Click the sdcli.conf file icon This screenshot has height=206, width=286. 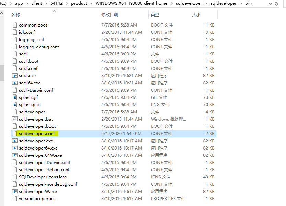pyautogui.click(x=15, y=68)
